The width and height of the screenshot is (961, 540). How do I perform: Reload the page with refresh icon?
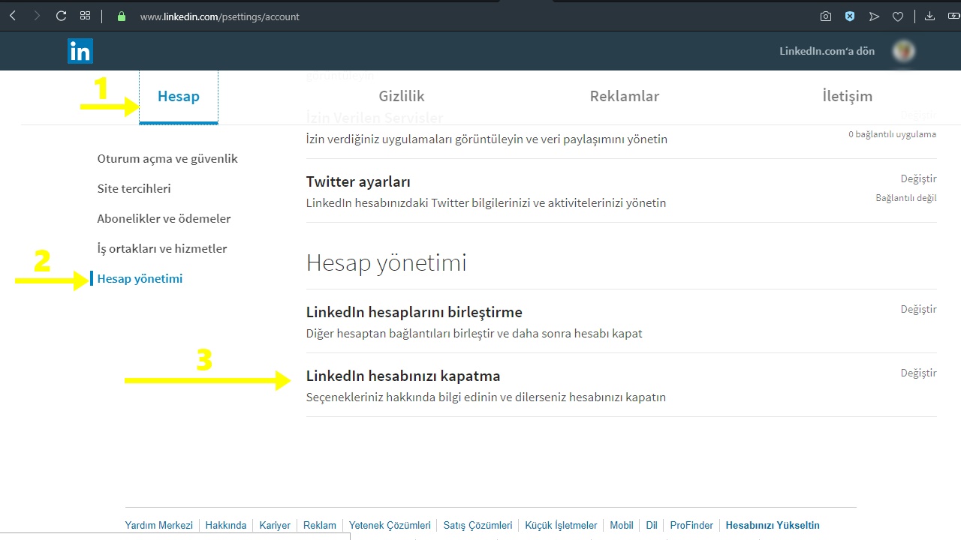tap(62, 16)
